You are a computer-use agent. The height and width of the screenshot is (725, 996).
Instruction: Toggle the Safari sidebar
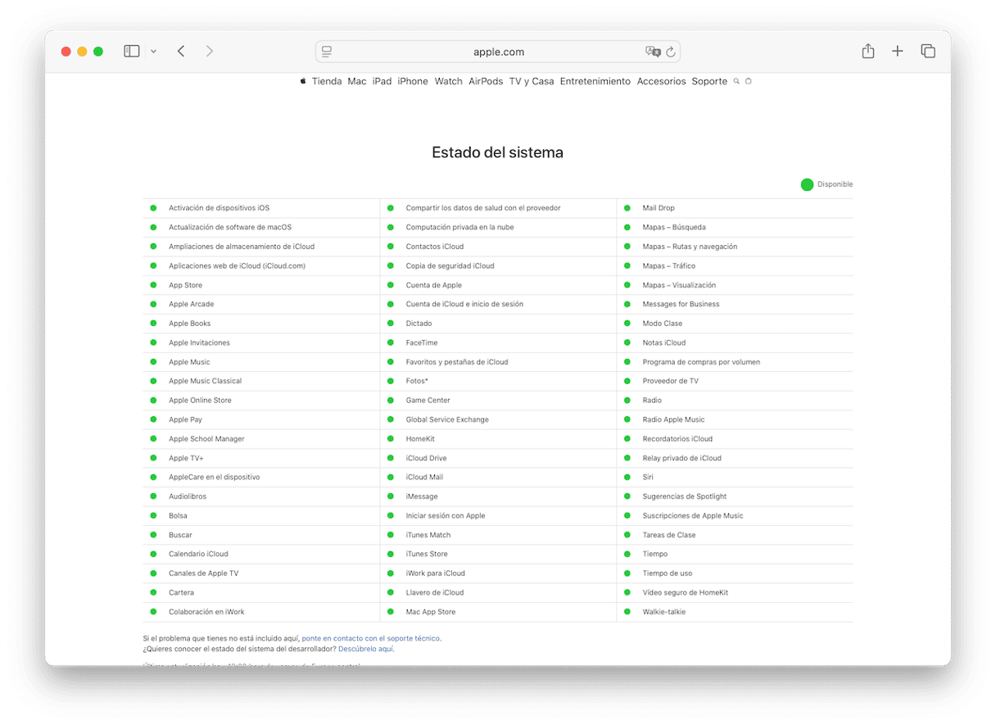132,52
